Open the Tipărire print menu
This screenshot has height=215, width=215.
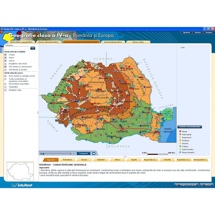point(186,32)
